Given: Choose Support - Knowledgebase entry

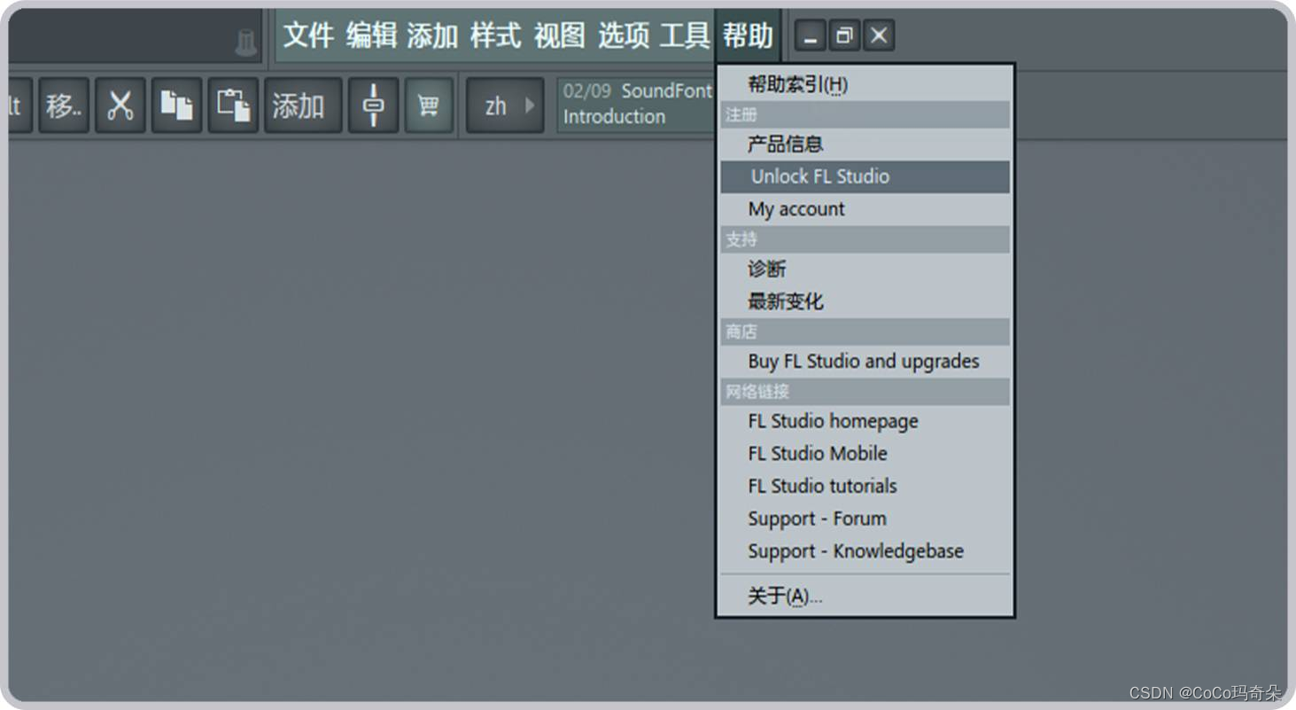Looking at the screenshot, I should 865,551.
